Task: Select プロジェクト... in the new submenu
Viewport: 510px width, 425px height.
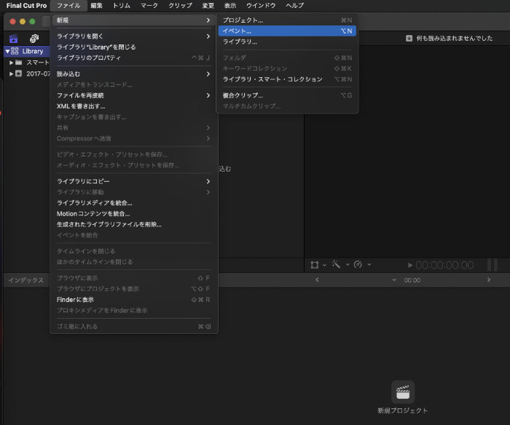Action: (287, 20)
